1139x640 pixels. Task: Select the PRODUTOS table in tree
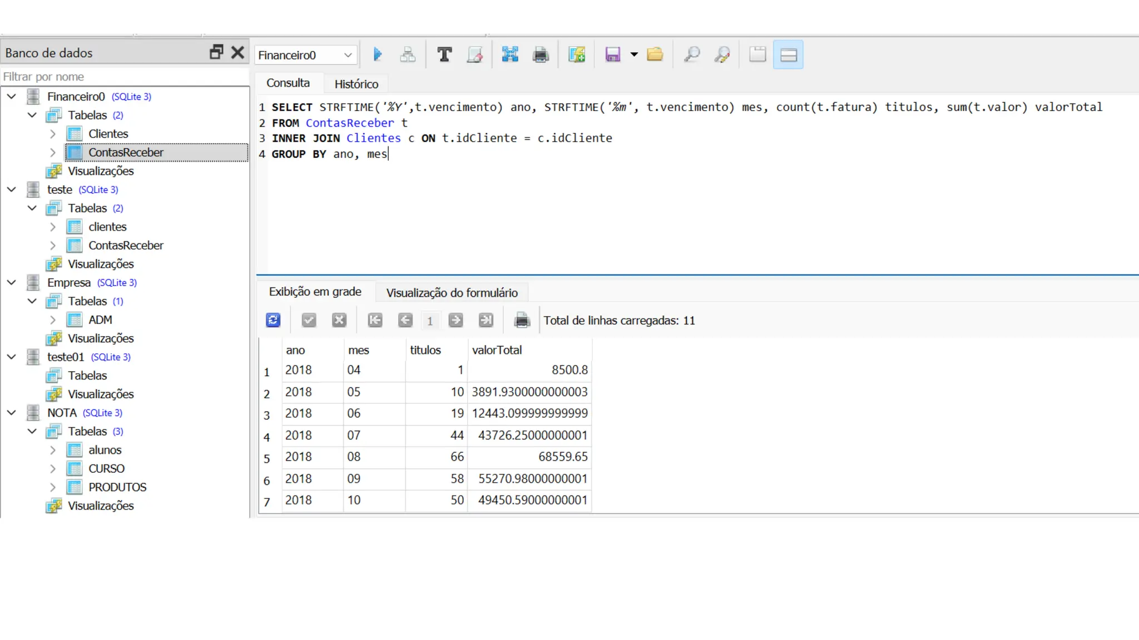pos(117,487)
